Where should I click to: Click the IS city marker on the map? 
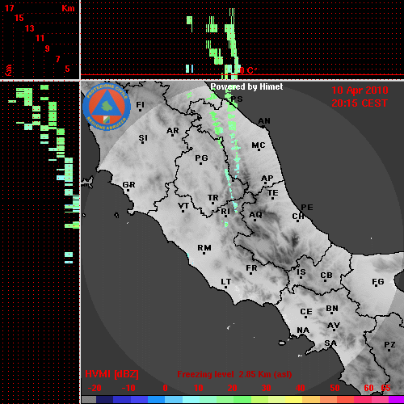coord(301,277)
